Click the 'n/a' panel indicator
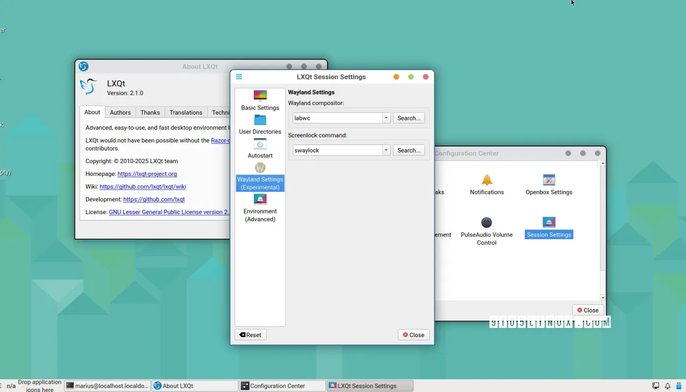The width and height of the screenshot is (686, 392). click(x=11, y=386)
